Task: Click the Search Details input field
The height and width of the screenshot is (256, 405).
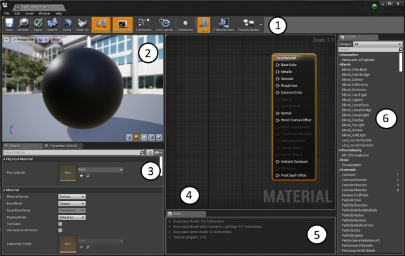Action: (x=72, y=153)
